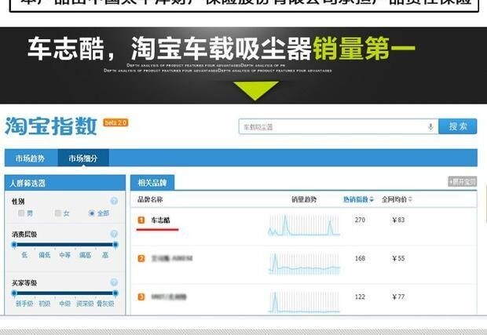The width and height of the screenshot is (487, 335).
Task: Click the 车志酷 brand name
Action: point(160,220)
